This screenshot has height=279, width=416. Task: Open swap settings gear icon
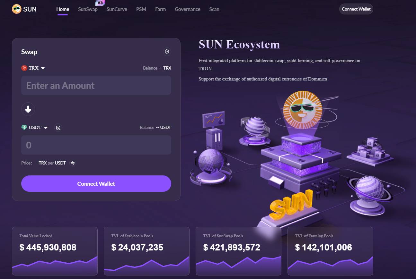(x=167, y=51)
